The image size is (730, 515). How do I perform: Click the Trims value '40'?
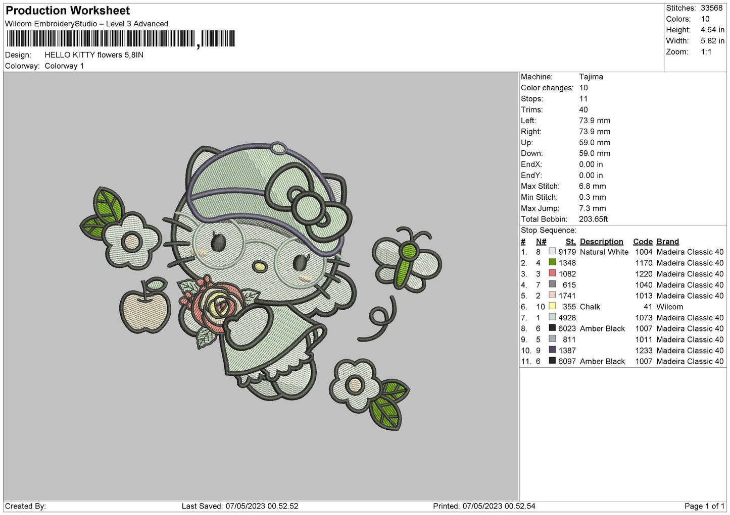coord(583,110)
